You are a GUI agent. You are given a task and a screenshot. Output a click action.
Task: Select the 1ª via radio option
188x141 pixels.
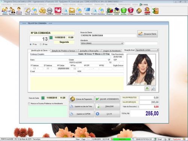pyautogui.click(x=30, y=44)
